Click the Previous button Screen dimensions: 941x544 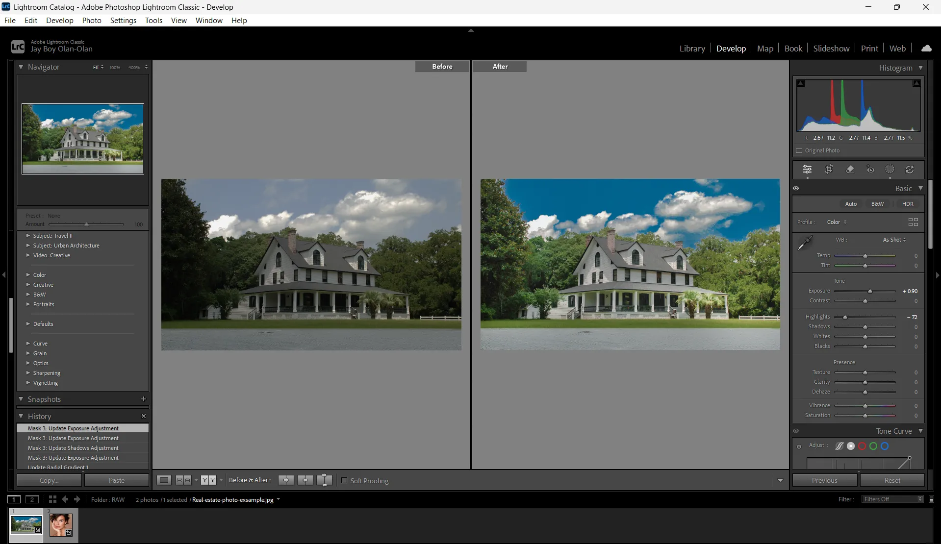(x=824, y=480)
